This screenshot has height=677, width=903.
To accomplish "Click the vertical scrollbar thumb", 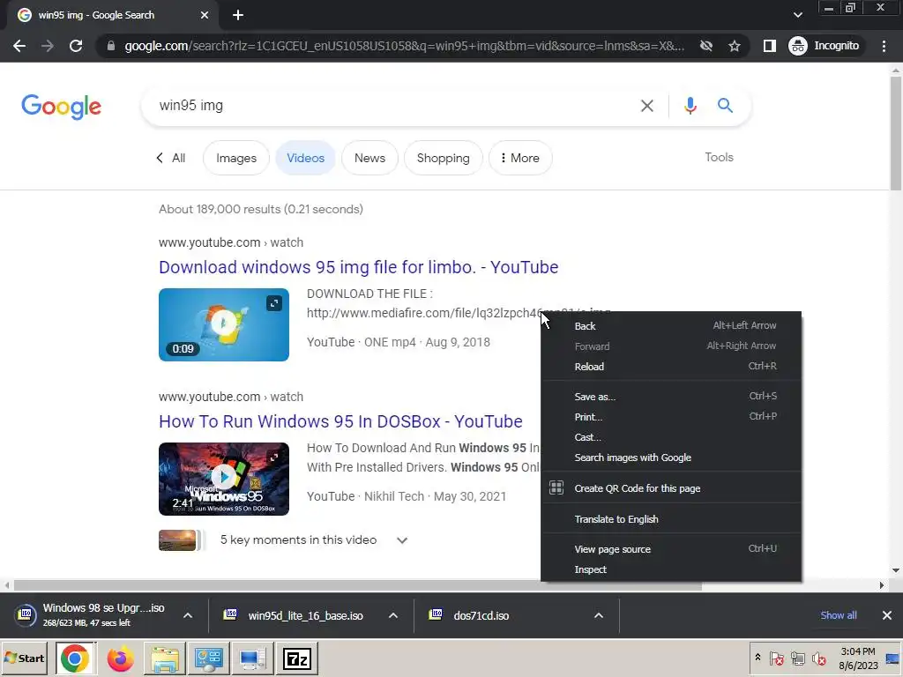I will (896, 132).
